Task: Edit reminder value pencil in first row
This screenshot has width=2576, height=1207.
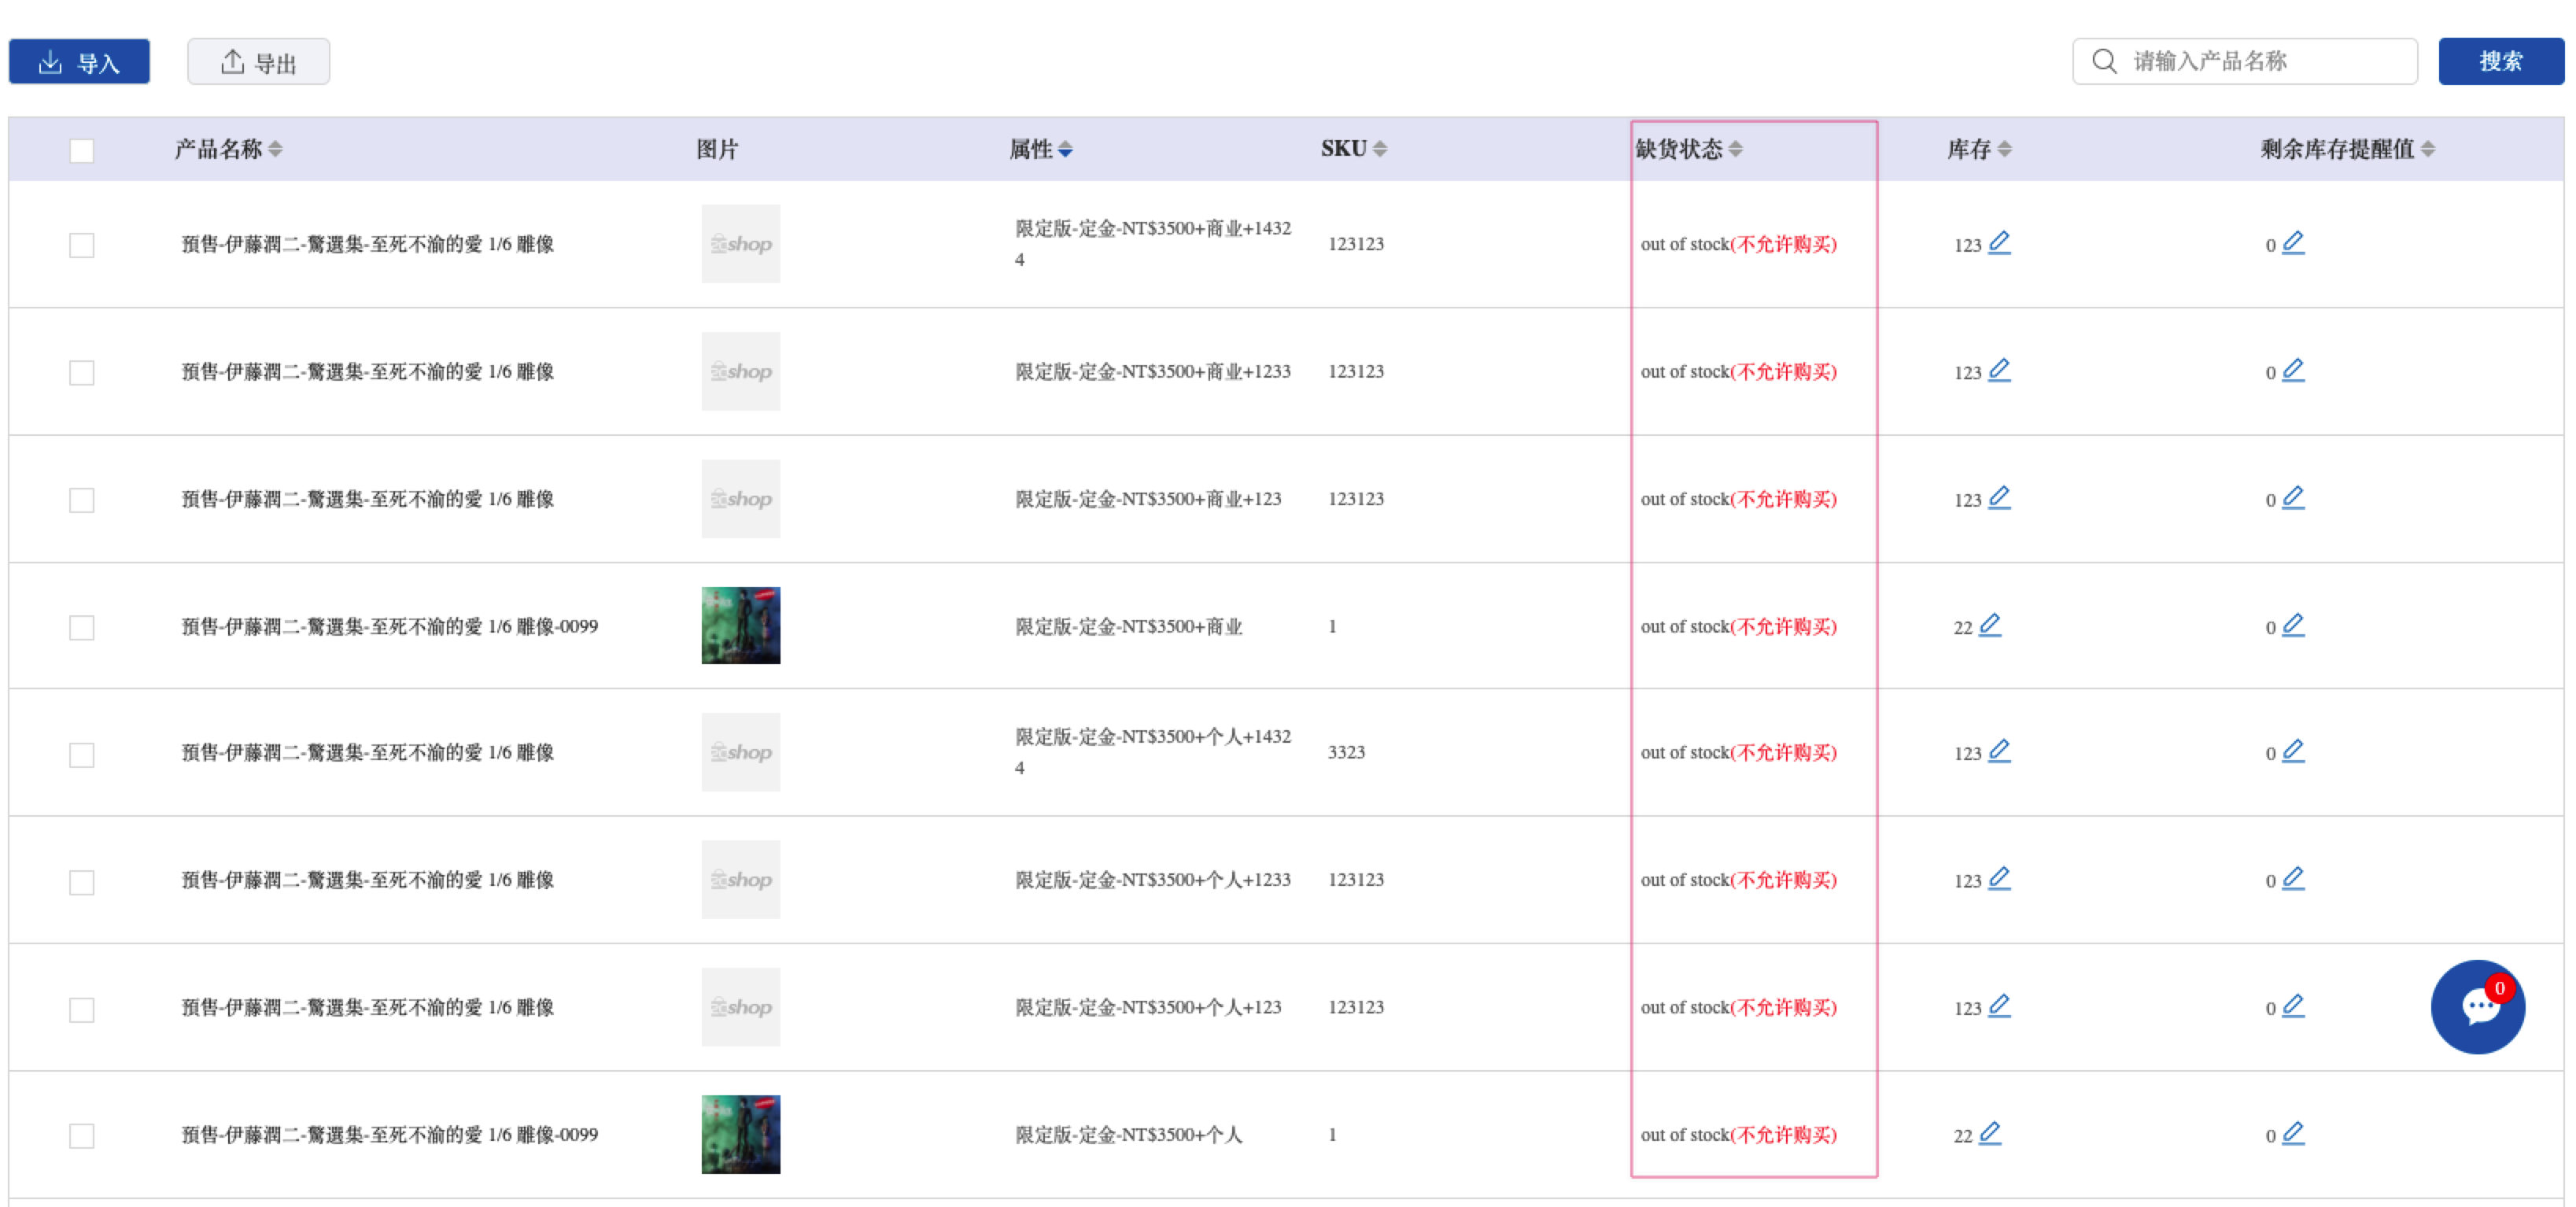Action: coord(2293,243)
